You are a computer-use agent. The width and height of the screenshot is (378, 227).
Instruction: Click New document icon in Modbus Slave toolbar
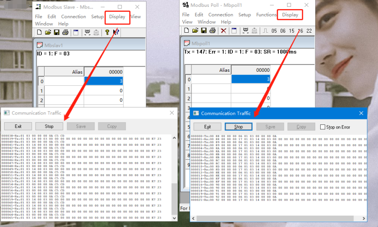click(x=40, y=32)
